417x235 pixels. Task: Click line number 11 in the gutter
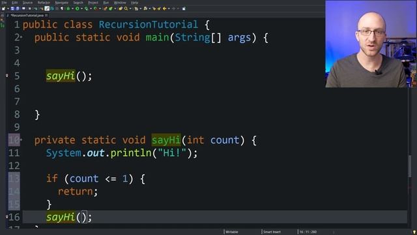point(14,153)
